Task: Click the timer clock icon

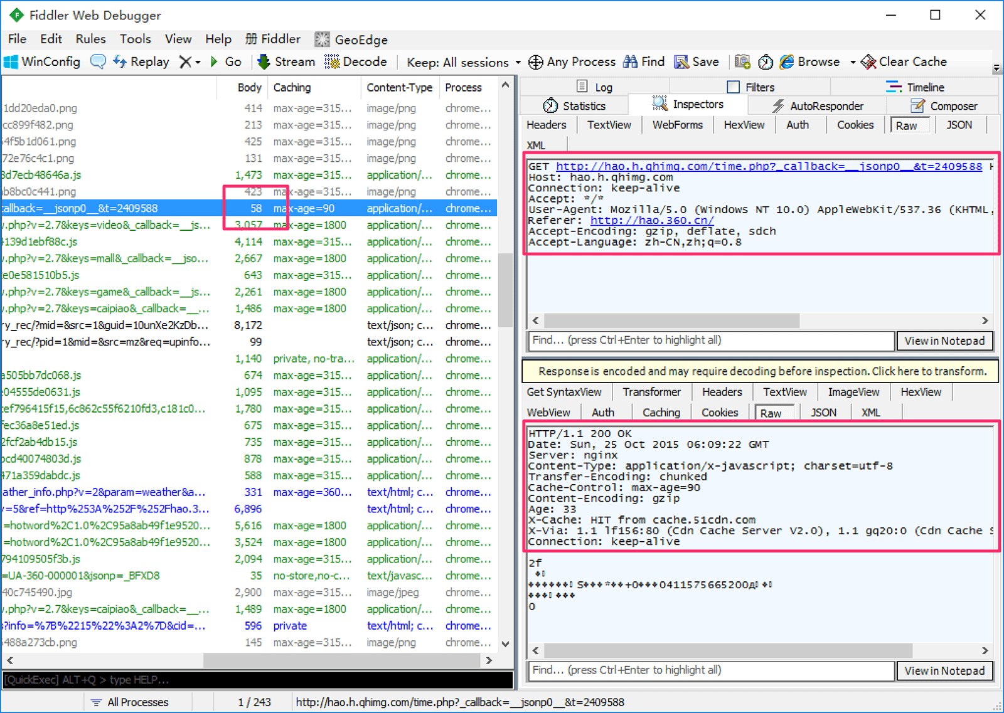Action: (766, 61)
